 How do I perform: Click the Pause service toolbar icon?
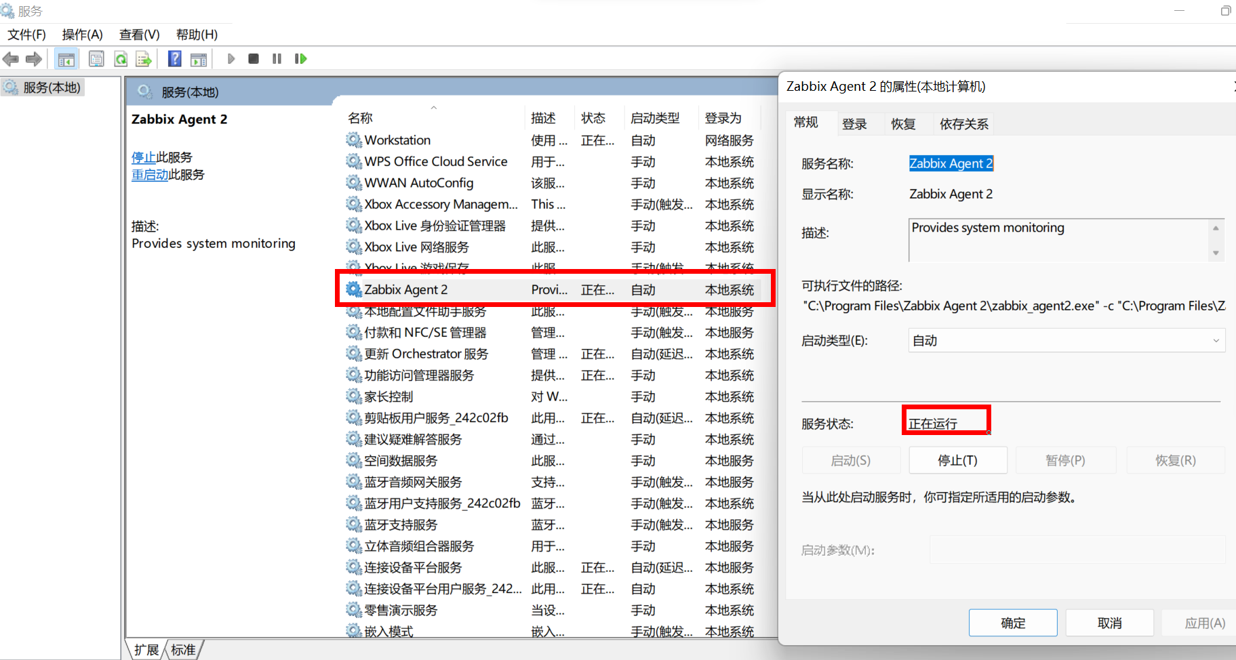click(277, 59)
